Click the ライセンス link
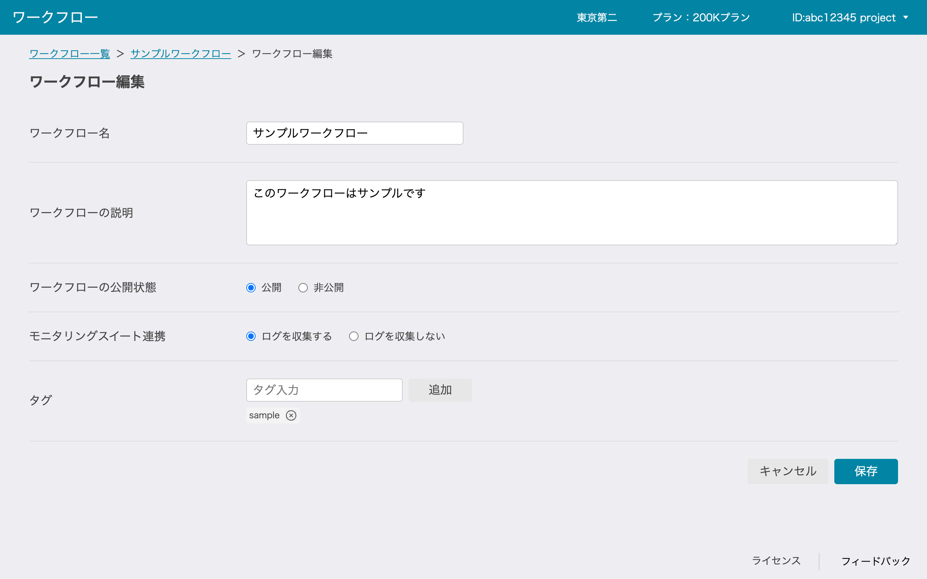Image resolution: width=927 pixels, height=579 pixels. pyautogui.click(x=776, y=560)
